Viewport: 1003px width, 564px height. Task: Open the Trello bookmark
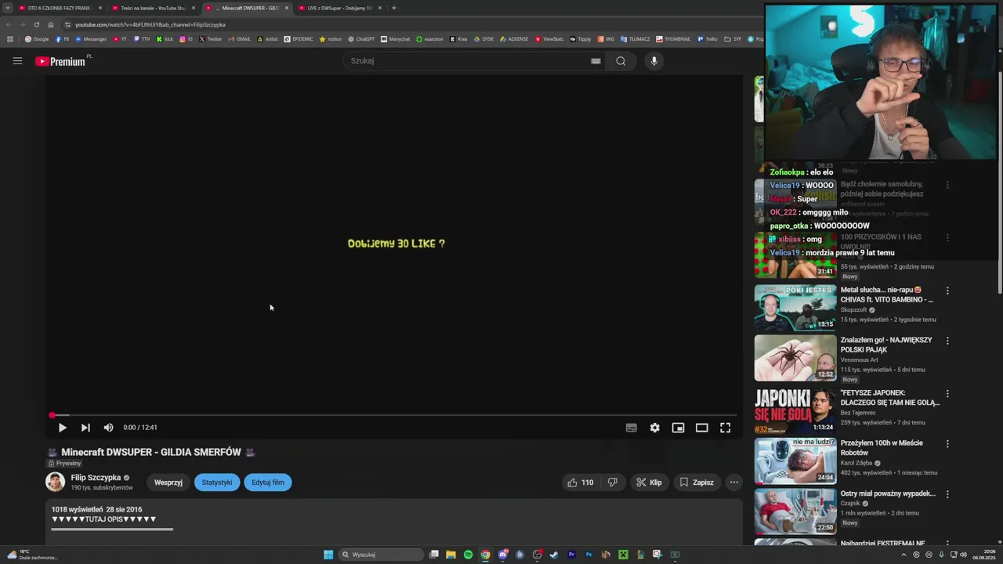707,39
